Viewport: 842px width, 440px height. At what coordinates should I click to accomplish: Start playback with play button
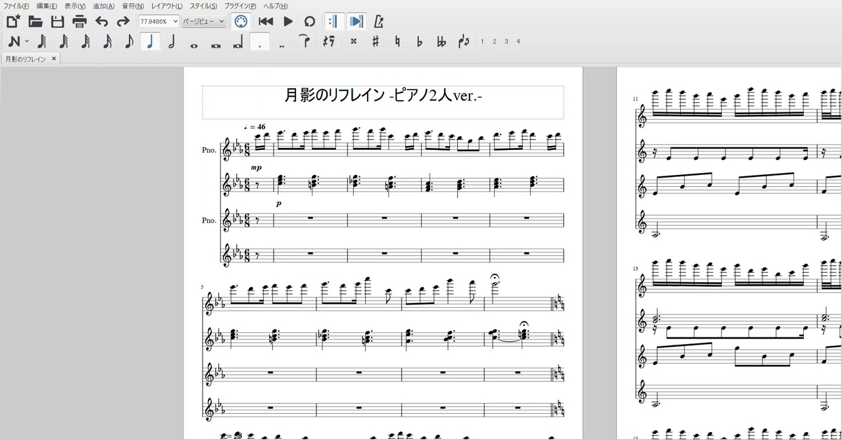click(x=288, y=21)
